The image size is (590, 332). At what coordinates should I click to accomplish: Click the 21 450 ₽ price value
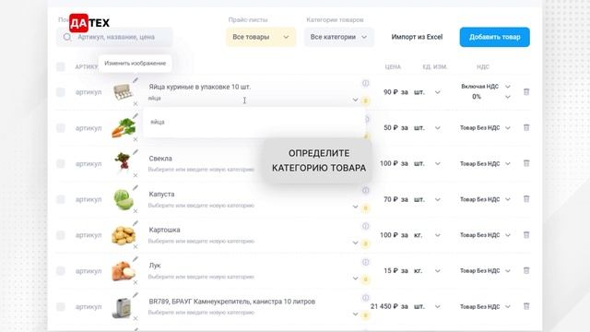384,306
